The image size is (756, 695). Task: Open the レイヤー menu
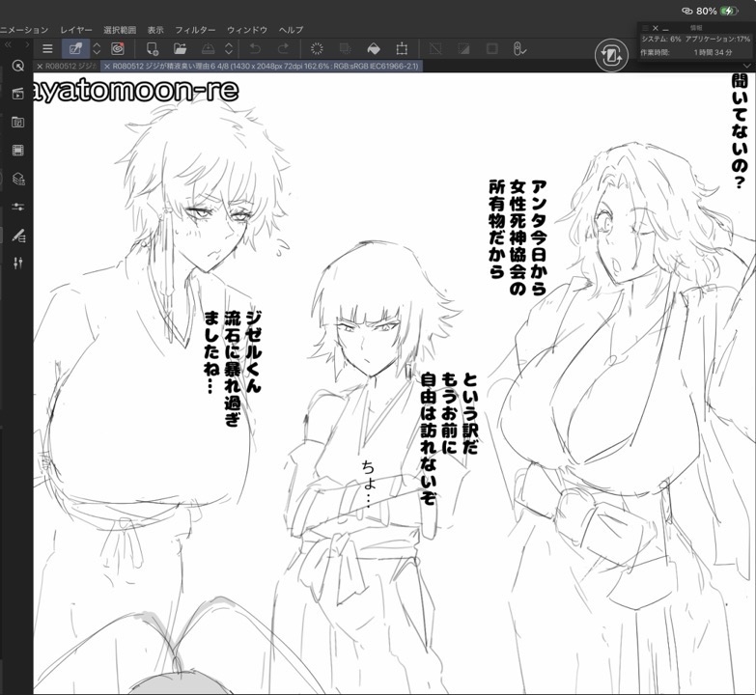tap(76, 30)
